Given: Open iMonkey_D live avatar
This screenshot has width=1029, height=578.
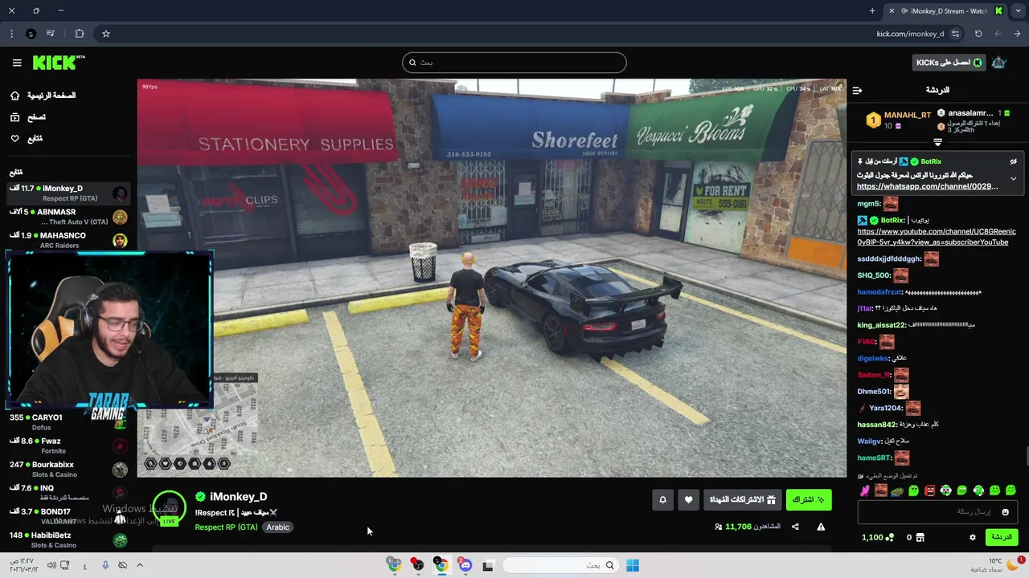Looking at the screenshot, I should click(169, 509).
